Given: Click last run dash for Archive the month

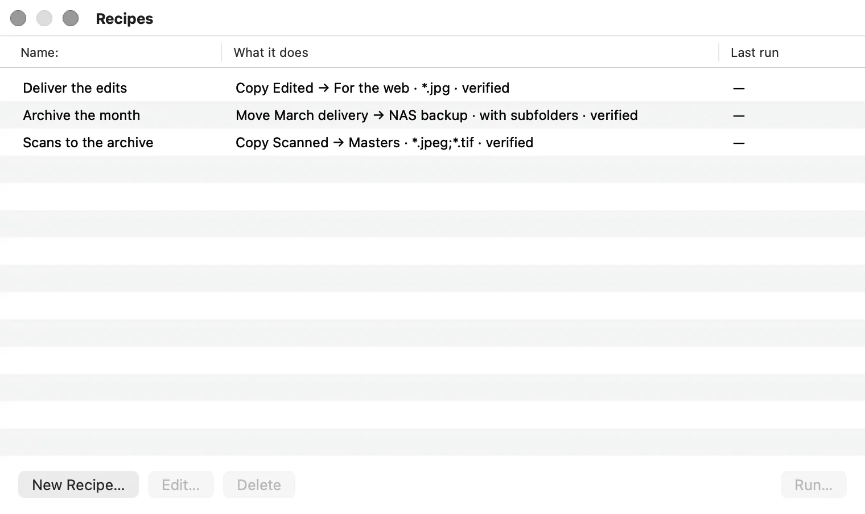Looking at the screenshot, I should [x=739, y=115].
